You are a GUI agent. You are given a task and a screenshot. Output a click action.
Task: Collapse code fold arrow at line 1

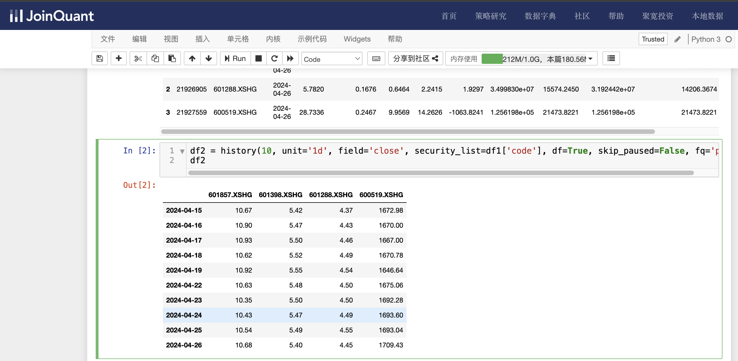pyautogui.click(x=182, y=151)
